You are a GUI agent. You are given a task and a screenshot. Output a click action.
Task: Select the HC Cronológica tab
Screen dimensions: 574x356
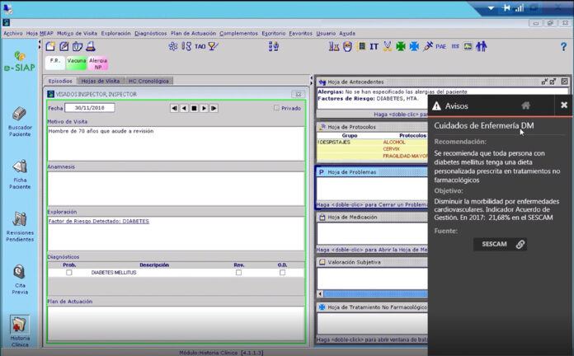pos(148,81)
